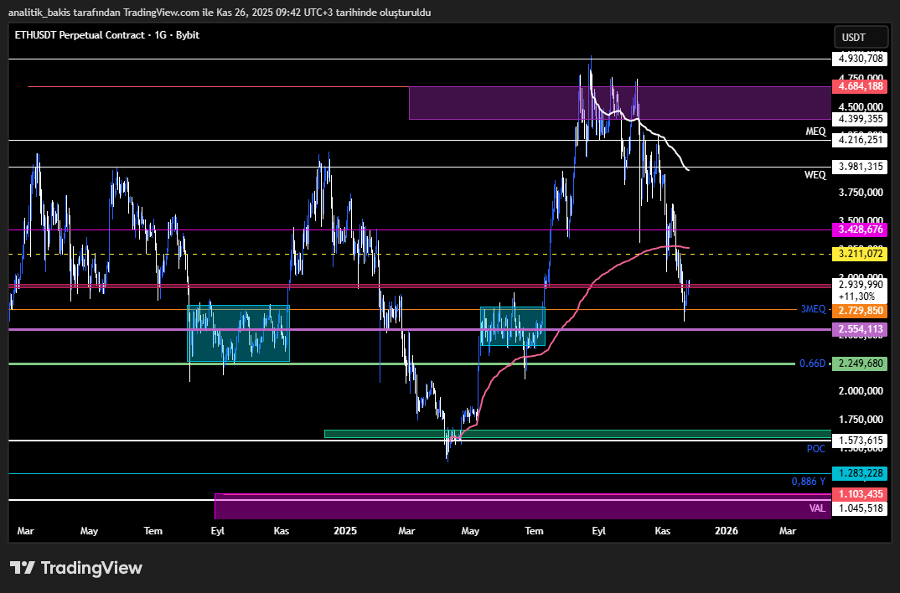900x593 pixels.
Task: Click the magenta 3.428,676 price label
Action: pyautogui.click(x=859, y=230)
